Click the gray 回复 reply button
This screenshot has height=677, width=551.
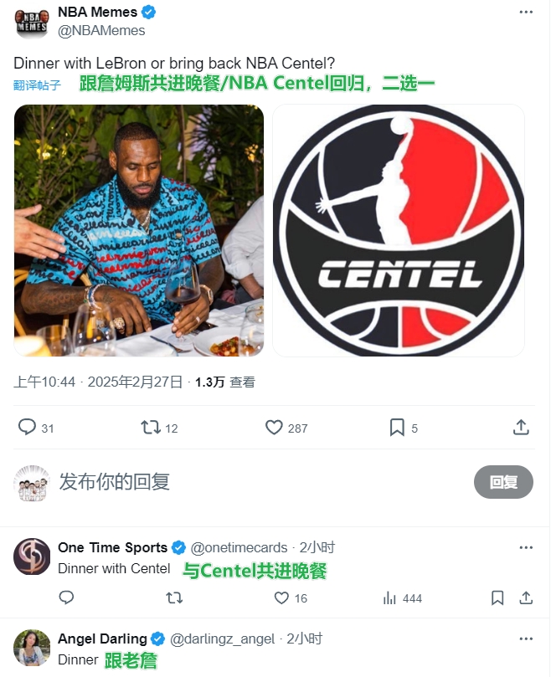click(x=503, y=482)
